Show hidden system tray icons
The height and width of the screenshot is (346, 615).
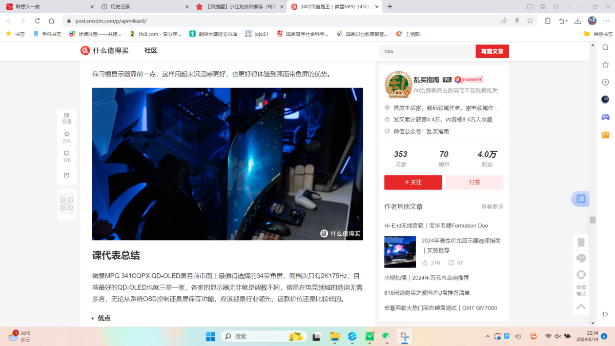(x=487, y=336)
